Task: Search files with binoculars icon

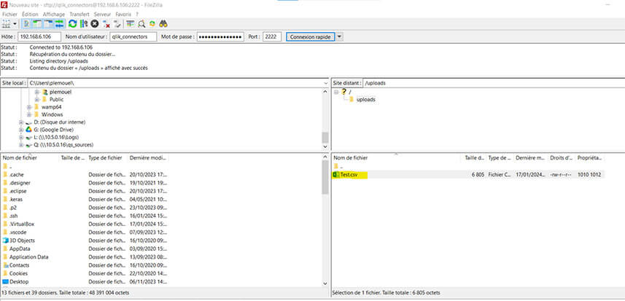Action: [x=163, y=24]
